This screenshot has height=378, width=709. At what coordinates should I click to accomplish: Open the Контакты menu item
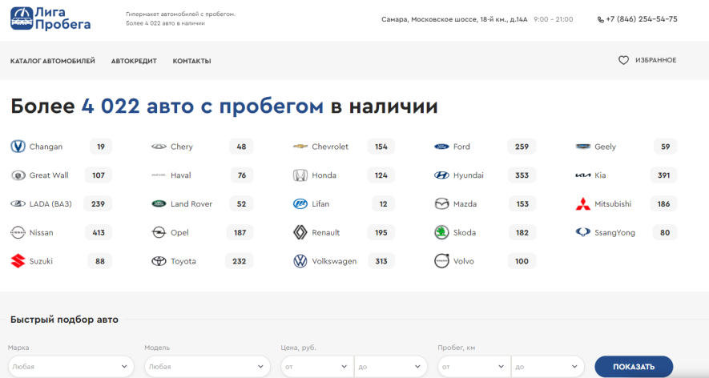point(191,61)
